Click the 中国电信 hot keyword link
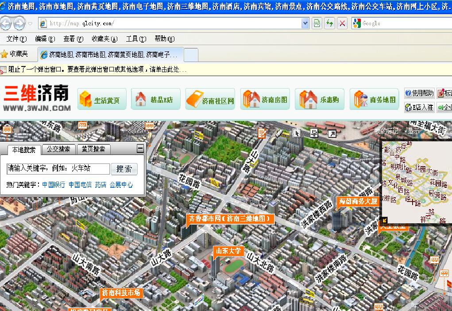The image size is (452, 311). [x=80, y=185]
